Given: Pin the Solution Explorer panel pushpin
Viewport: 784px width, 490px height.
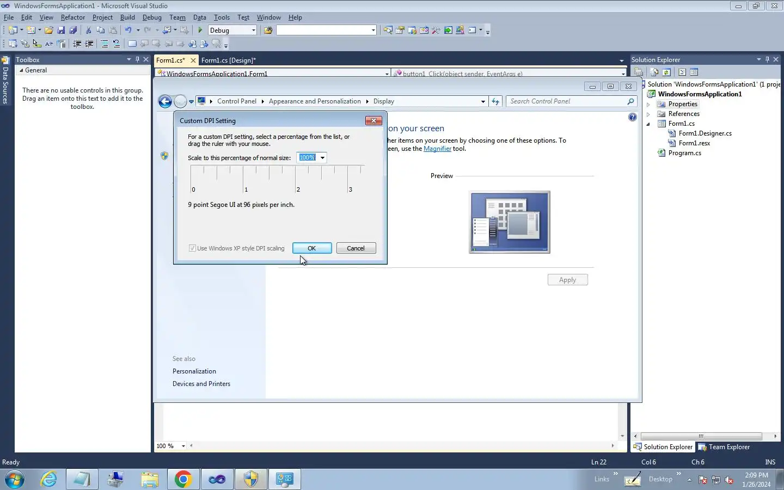Looking at the screenshot, I should click(x=767, y=59).
